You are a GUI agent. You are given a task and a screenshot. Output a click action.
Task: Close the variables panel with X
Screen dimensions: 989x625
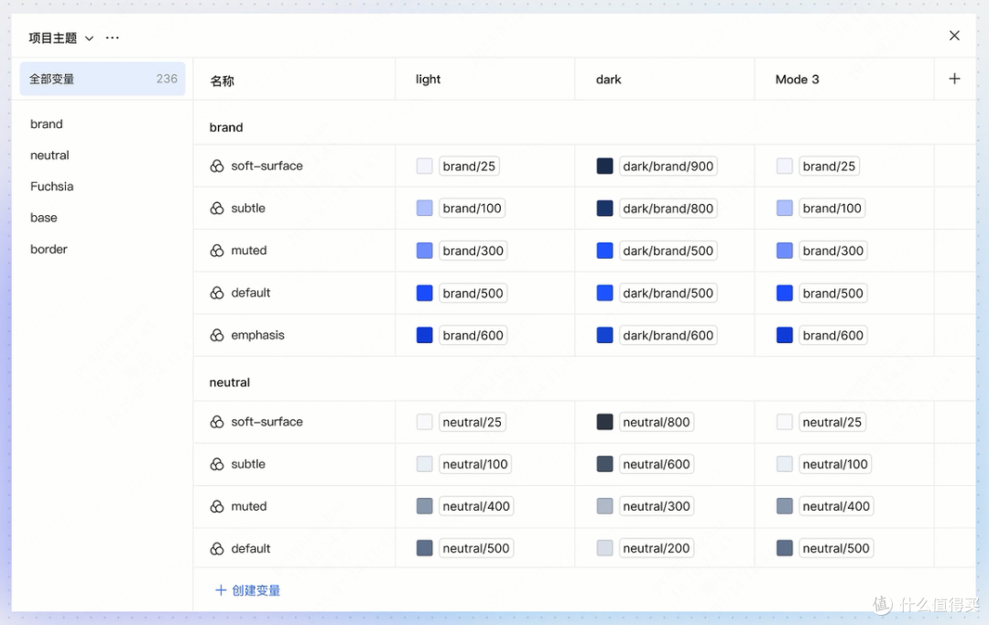[954, 36]
